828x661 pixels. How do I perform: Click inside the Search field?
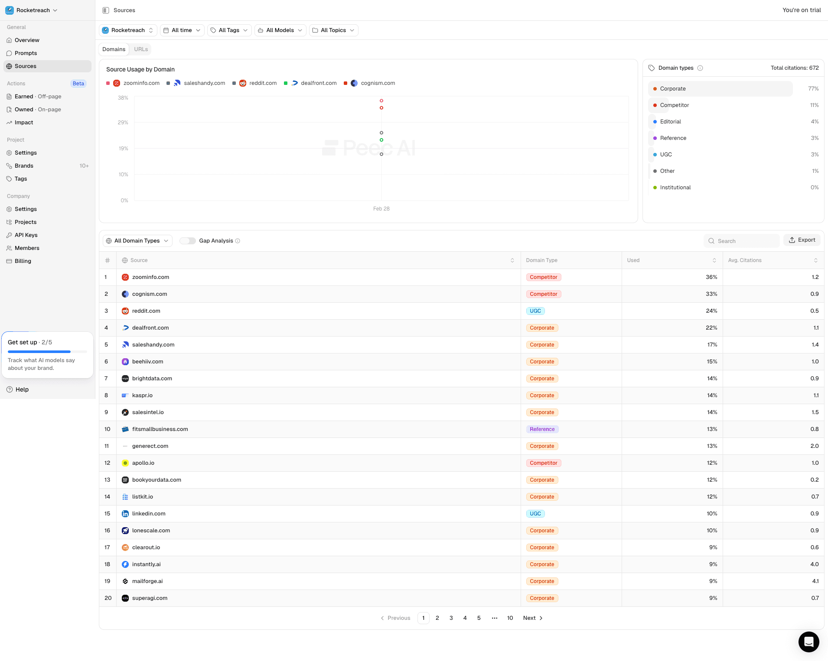(x=741, y=240)
